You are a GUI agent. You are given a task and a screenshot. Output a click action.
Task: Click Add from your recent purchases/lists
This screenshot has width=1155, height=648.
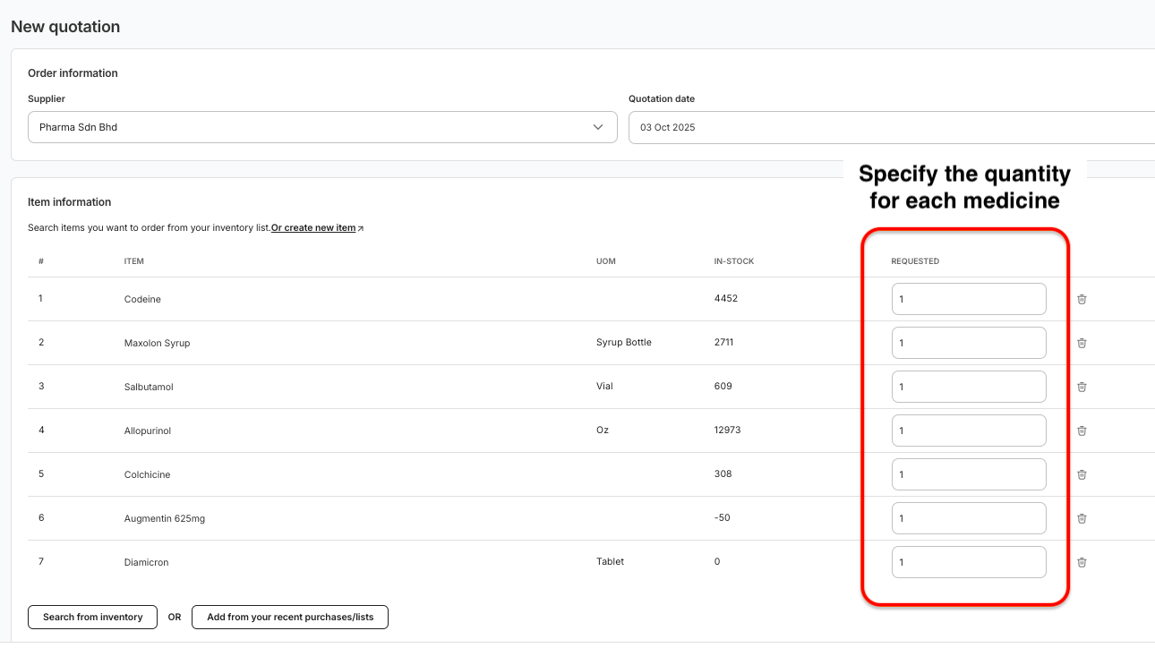pos(290,617)
